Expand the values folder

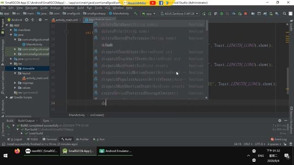(x=15, y=88)
